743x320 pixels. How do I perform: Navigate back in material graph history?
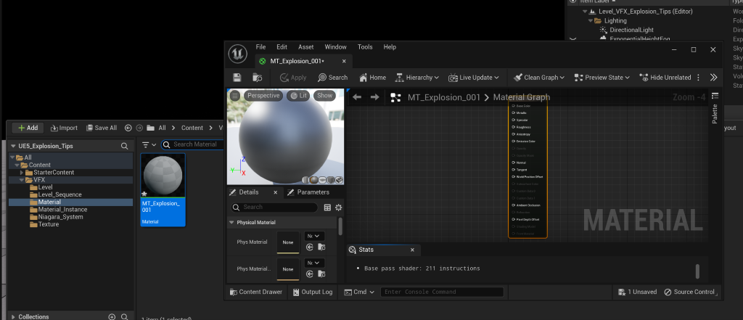357,97
